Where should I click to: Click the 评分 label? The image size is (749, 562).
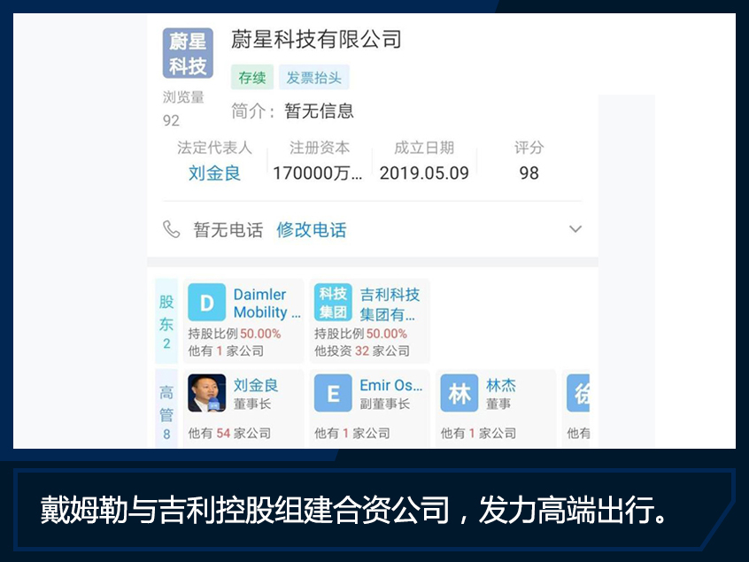tap(529, 148)
